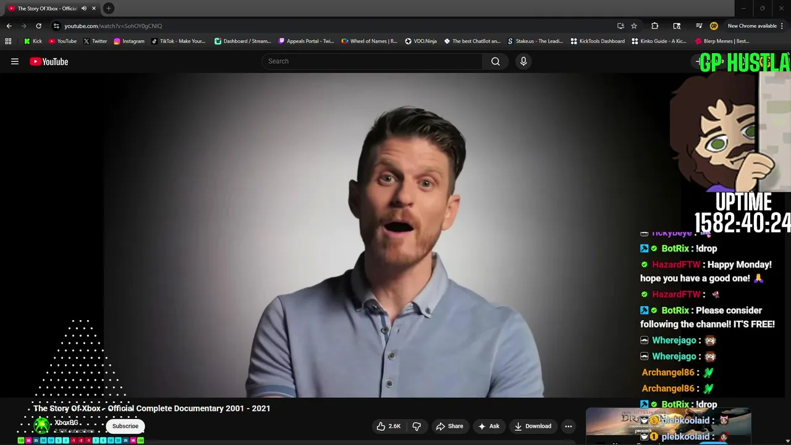Open the install/cast icon in address bar
791x445 pixels.
tap(620, 26)
